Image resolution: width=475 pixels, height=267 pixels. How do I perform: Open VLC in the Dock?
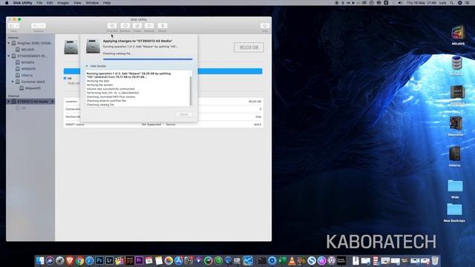[292, 260]
